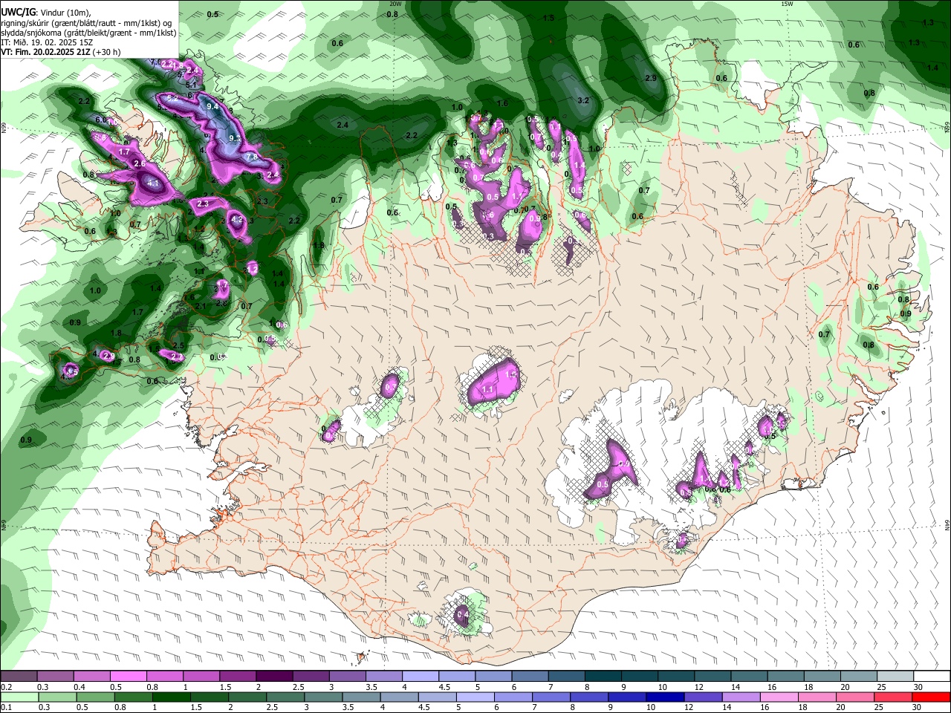
Task: Click the deep blue rain swatch between 10 and 12
Action: coord(664,697)
